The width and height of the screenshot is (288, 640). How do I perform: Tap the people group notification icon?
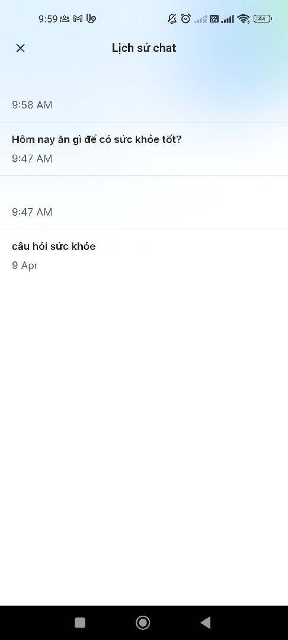click(65, 19)
